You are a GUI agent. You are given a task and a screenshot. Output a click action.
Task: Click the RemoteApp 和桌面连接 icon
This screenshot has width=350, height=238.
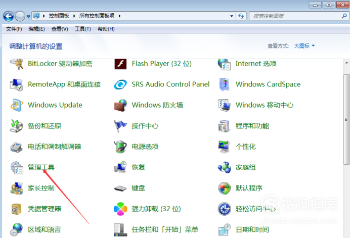[x=17, y=84]
